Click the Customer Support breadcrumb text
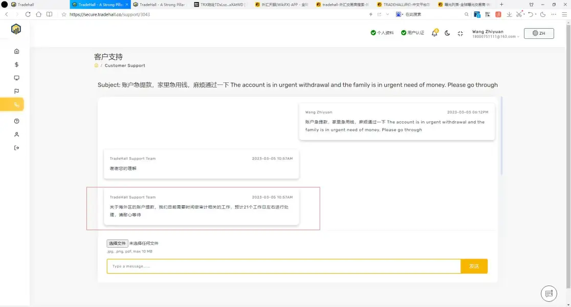The width and height of the screenshot is (571, 307). point(125,65)
